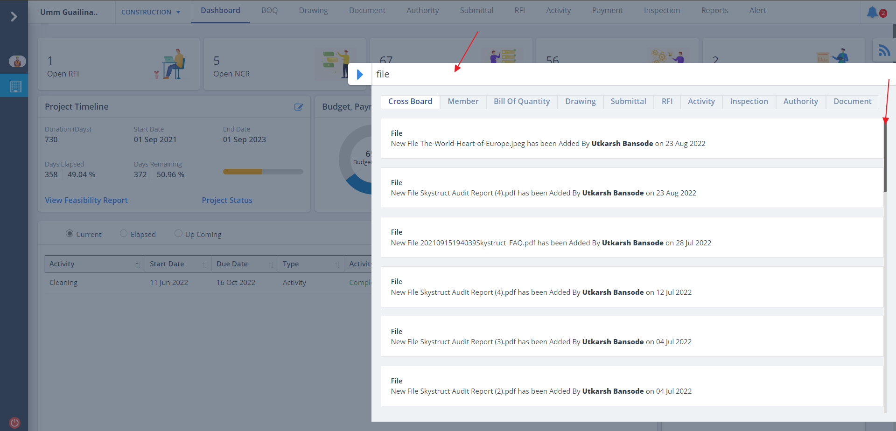Image resolution: width=896 pixels, height=431 pixels.
Task: Open the Reports menu
Action: [x=714, y=10]
